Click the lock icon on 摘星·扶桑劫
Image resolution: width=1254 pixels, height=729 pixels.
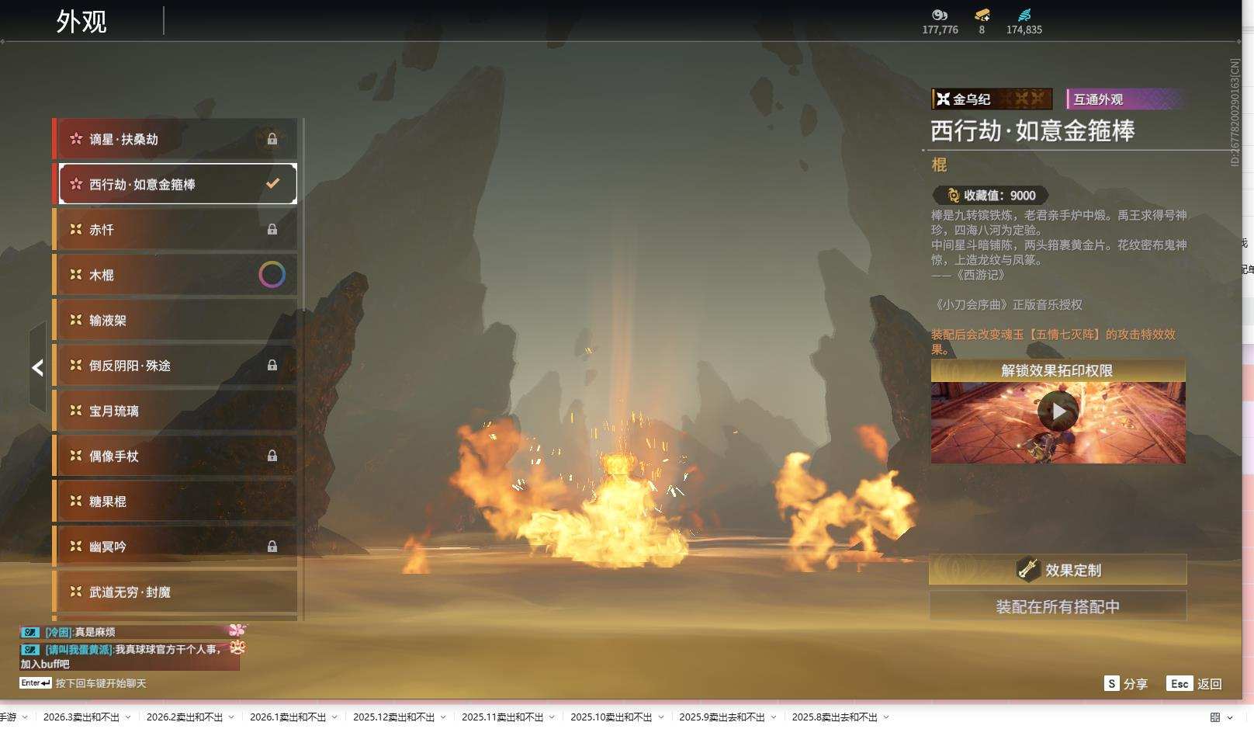point(272,139)
